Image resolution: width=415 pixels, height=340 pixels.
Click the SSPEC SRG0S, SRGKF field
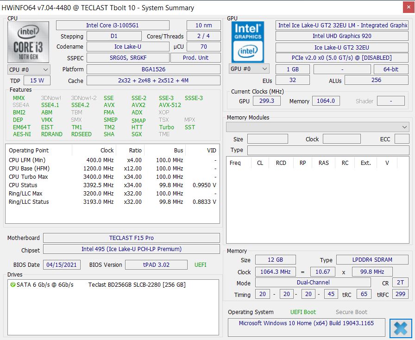[x=128, y=58]
